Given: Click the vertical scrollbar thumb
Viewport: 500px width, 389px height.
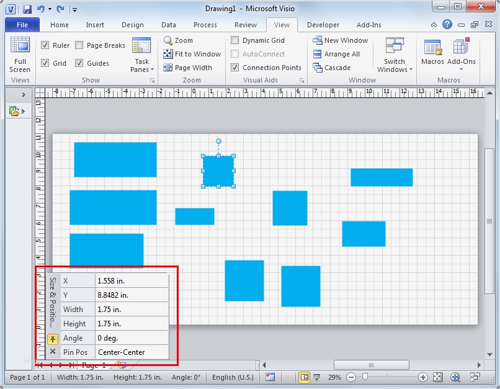Looking at the screenshot, I should point(489,221).
